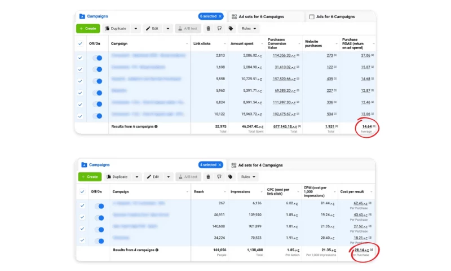Disable the last campaign's toggle in the bottom table
This screenshot has height=271, width=451.
tap(98, 238)
